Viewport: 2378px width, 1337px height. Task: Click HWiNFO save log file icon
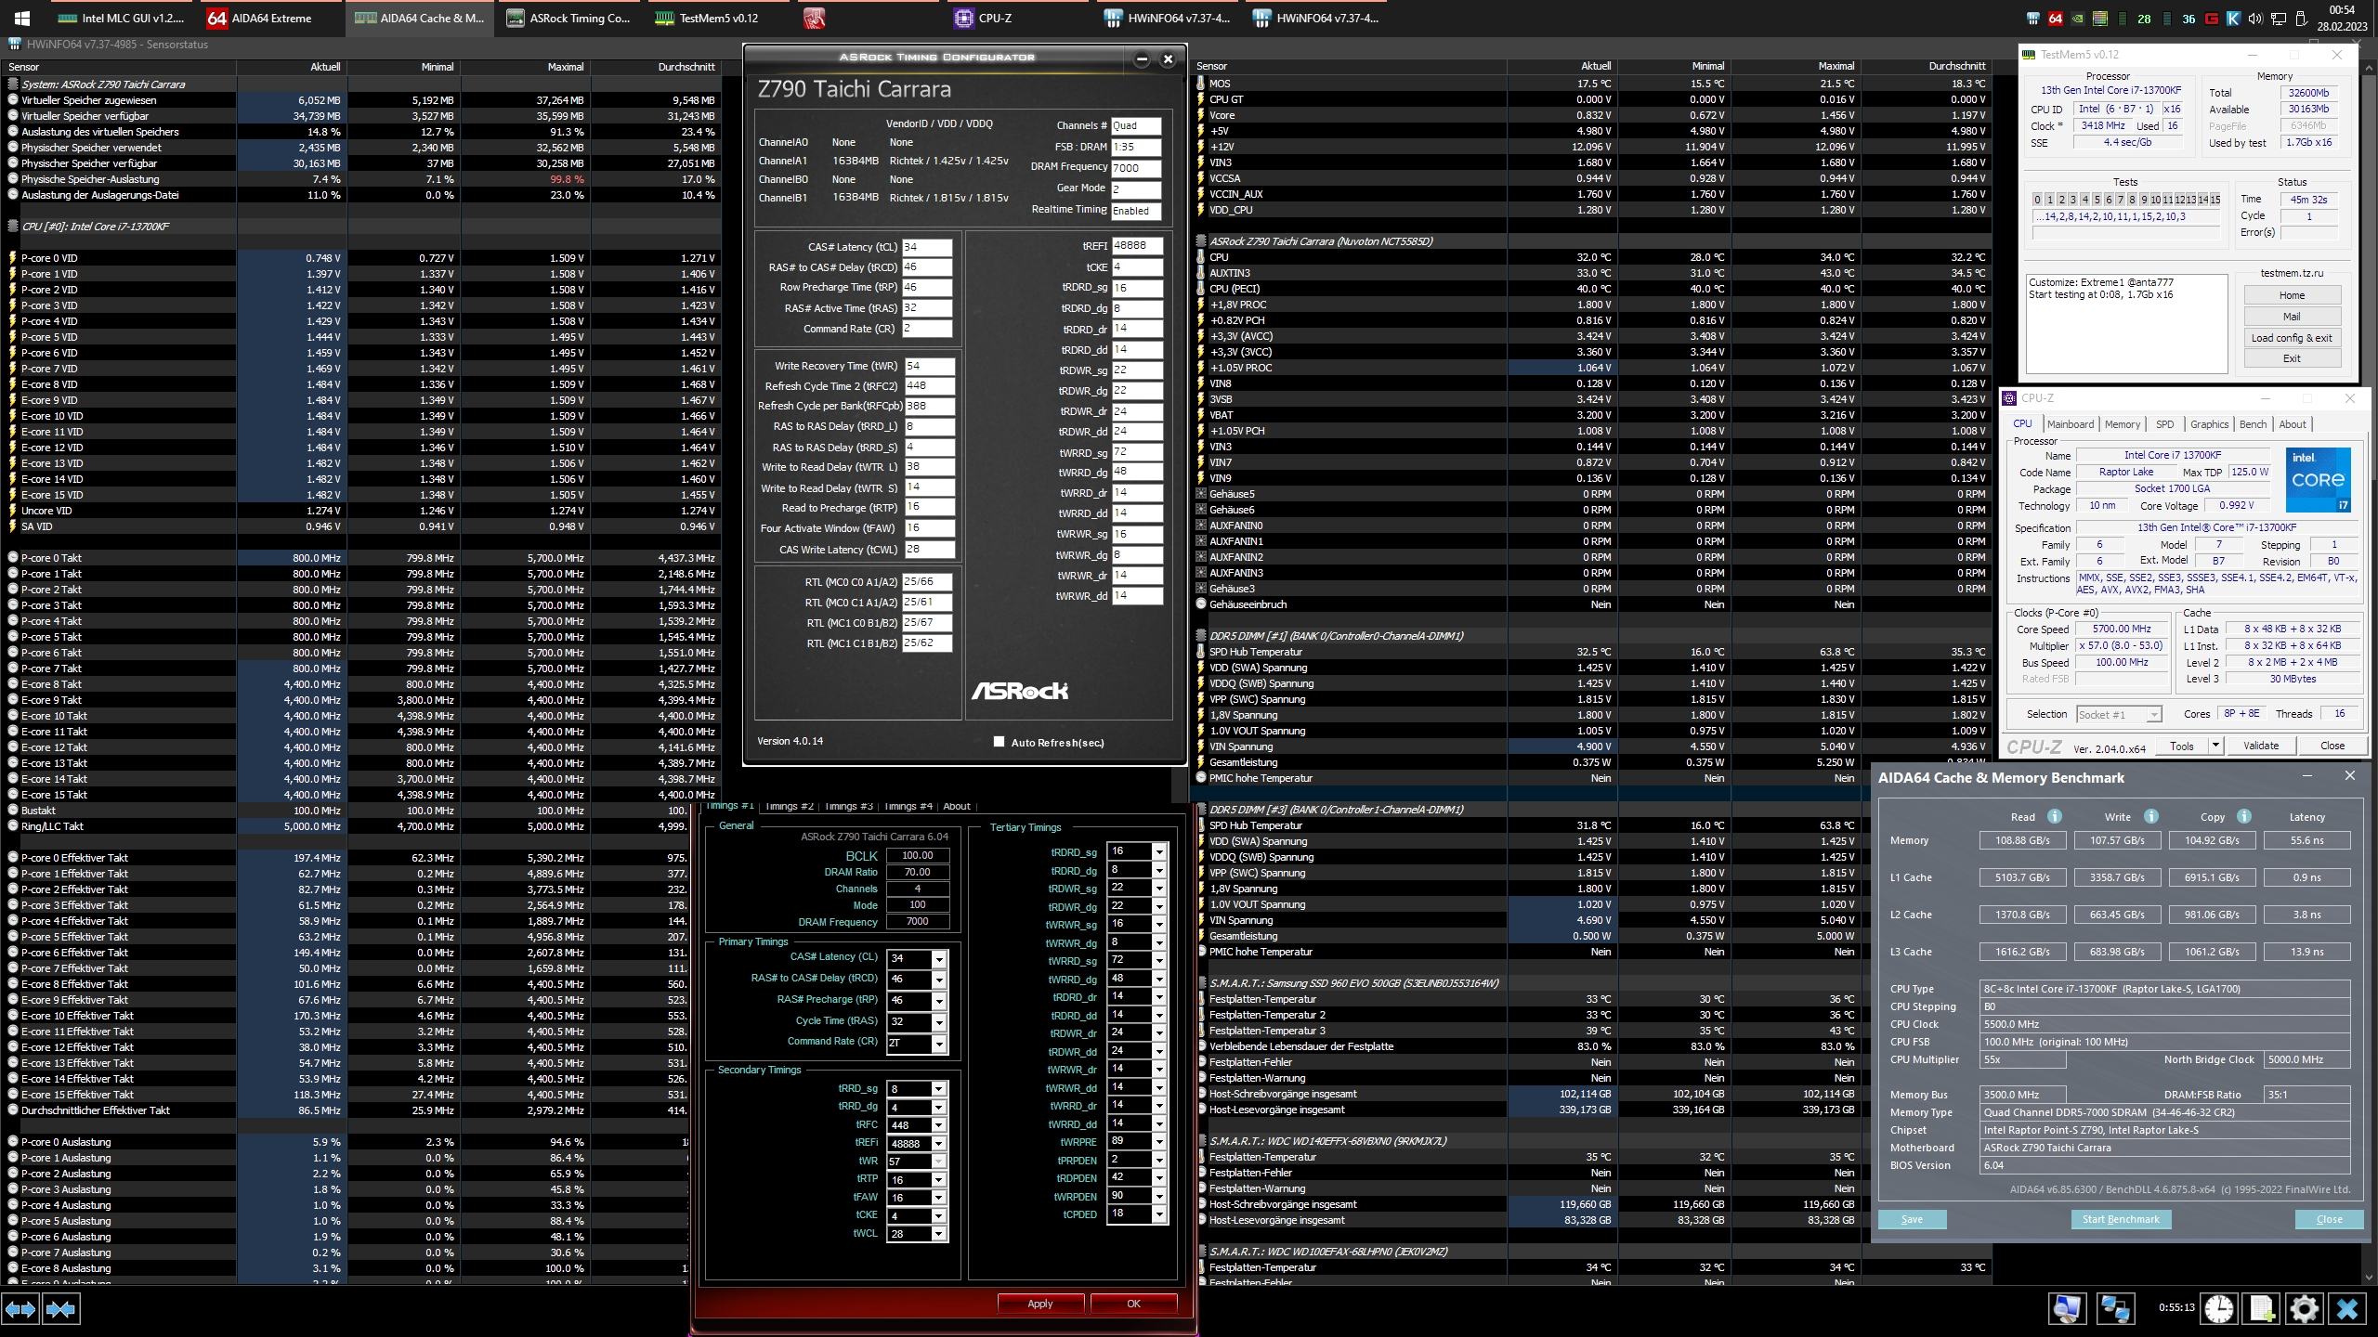pos(2261,1309)
